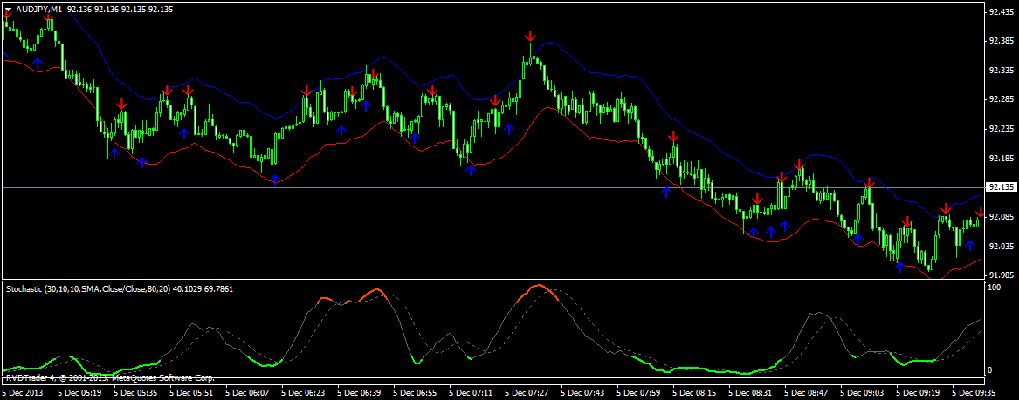Click the 5 Dec 05:51 time label
The image size is (1019, 400).
pos(191,392)
